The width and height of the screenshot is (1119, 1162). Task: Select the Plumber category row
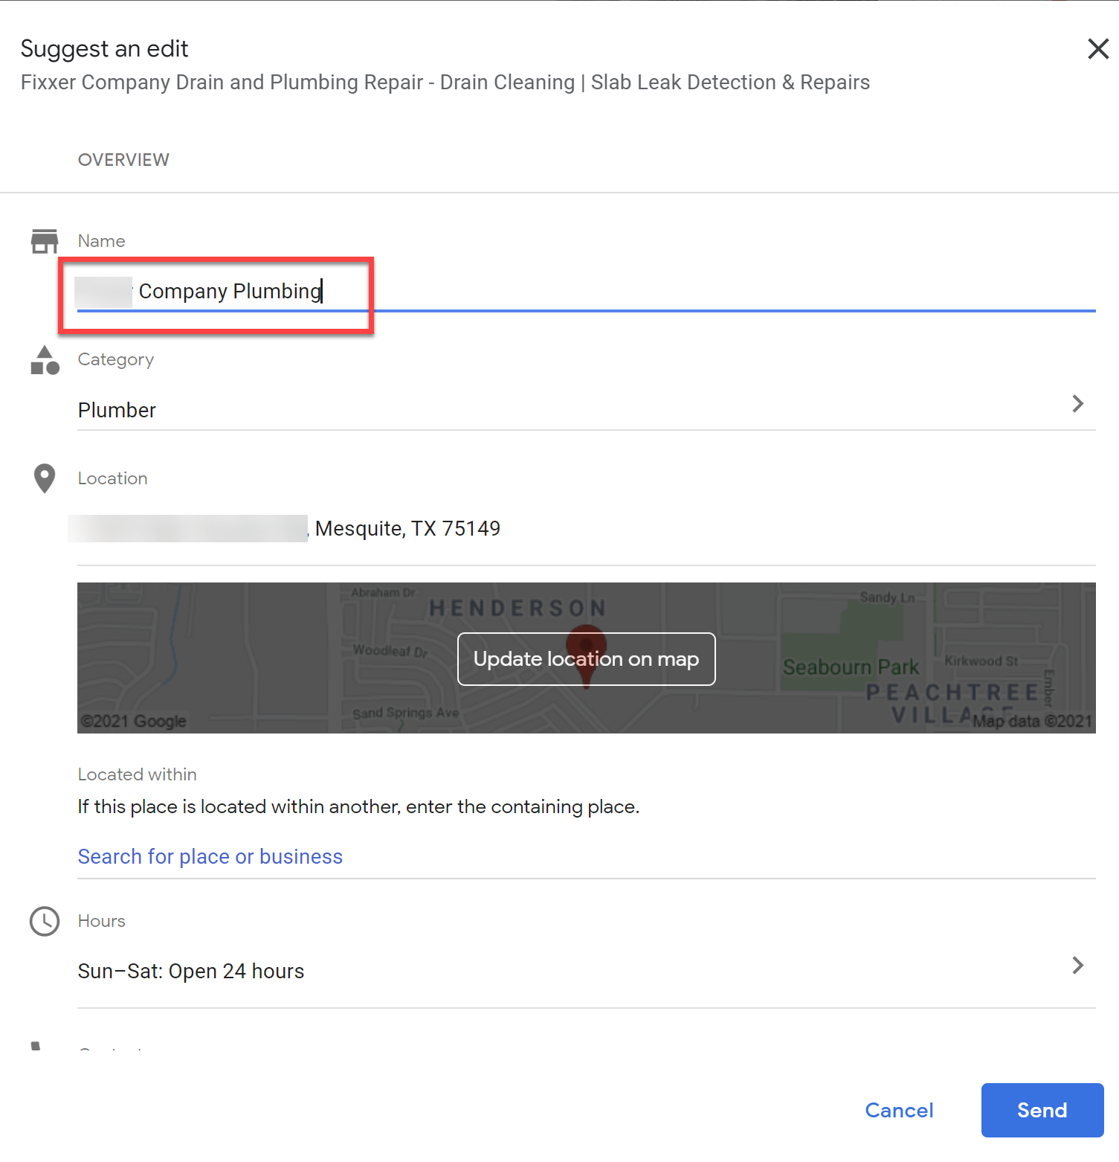(117, 410)
